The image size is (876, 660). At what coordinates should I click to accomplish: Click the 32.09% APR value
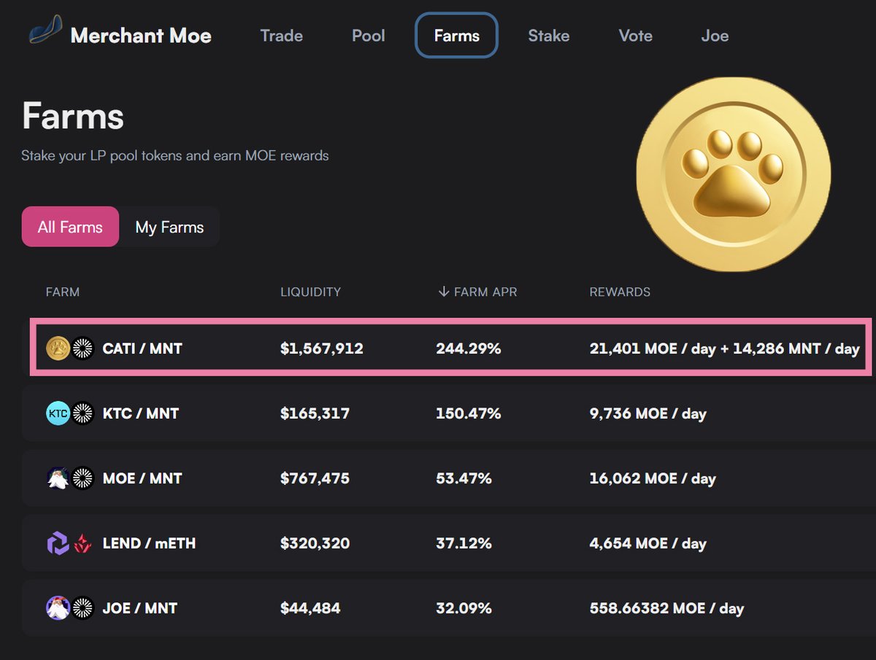[464, 608]
